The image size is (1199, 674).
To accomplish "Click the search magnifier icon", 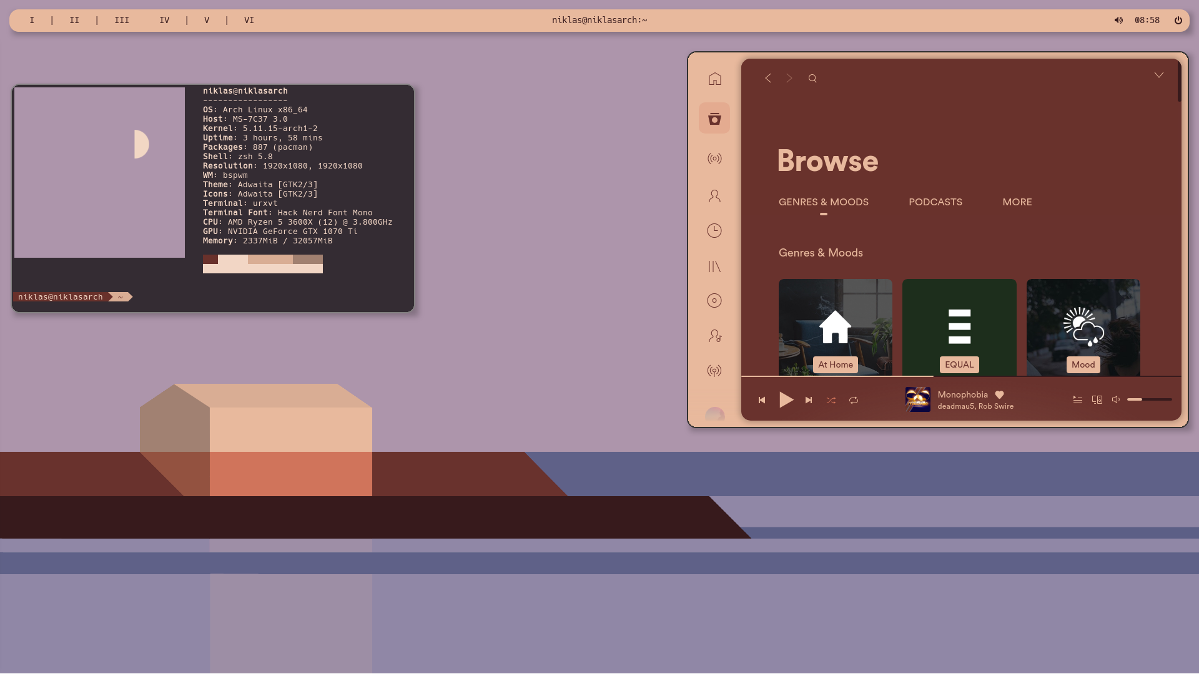I will coord(812,79).
